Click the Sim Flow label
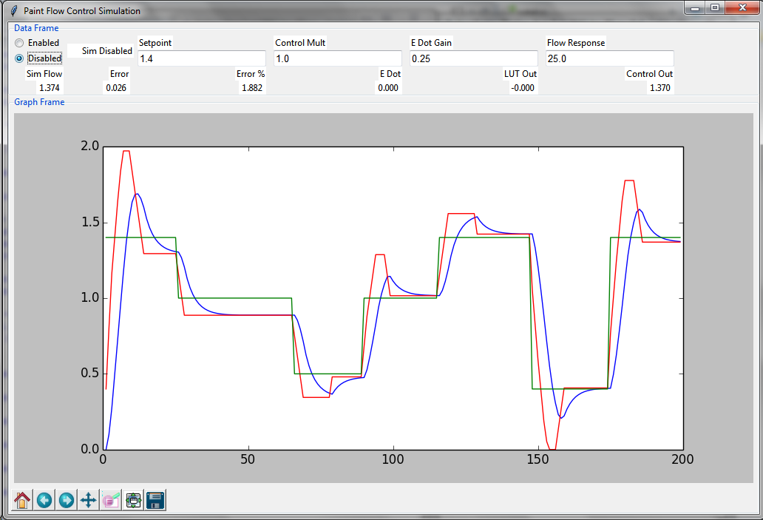Viewport: 763px width, 520px height. [44, 74]
